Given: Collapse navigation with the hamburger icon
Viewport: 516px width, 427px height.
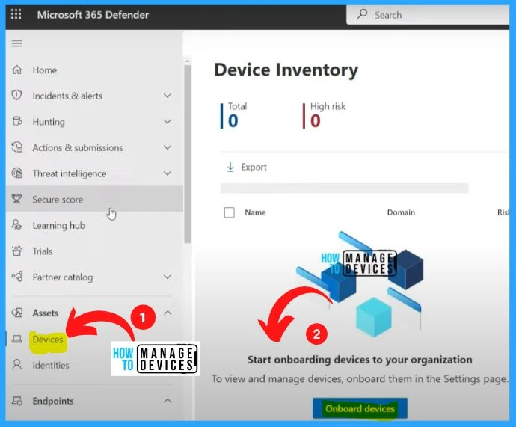Looking at the screenshot, I should point(17,43).
